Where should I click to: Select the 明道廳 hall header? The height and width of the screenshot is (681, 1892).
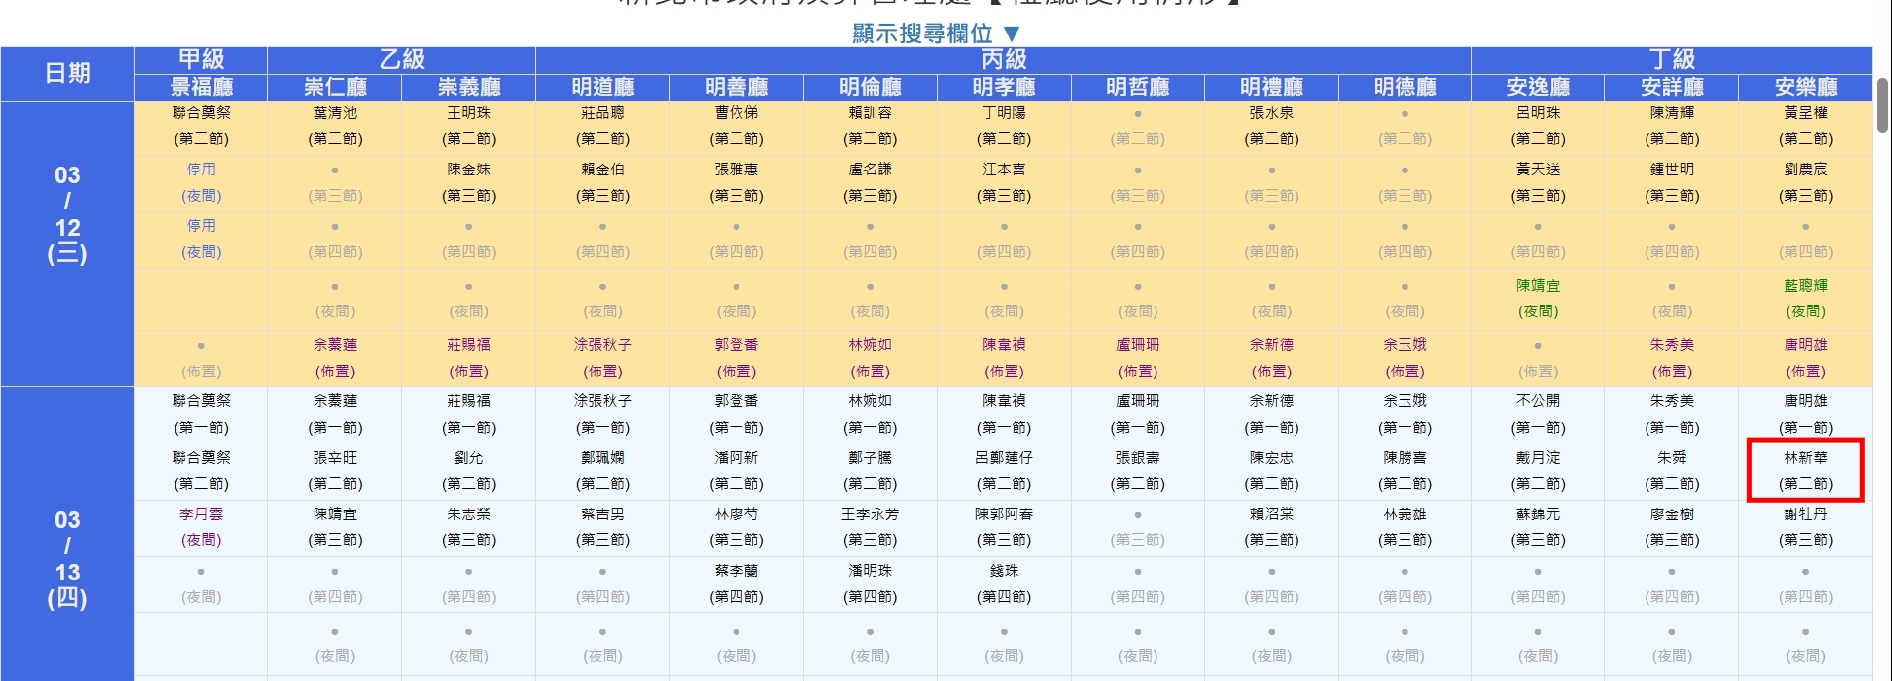tap(602, 87)
